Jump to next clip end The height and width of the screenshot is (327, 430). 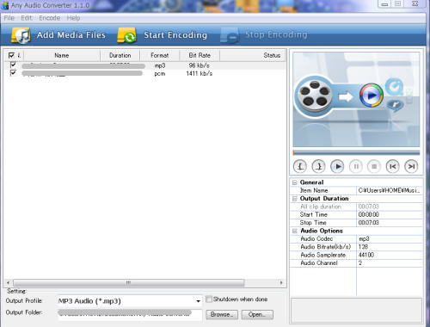(411, 166)
